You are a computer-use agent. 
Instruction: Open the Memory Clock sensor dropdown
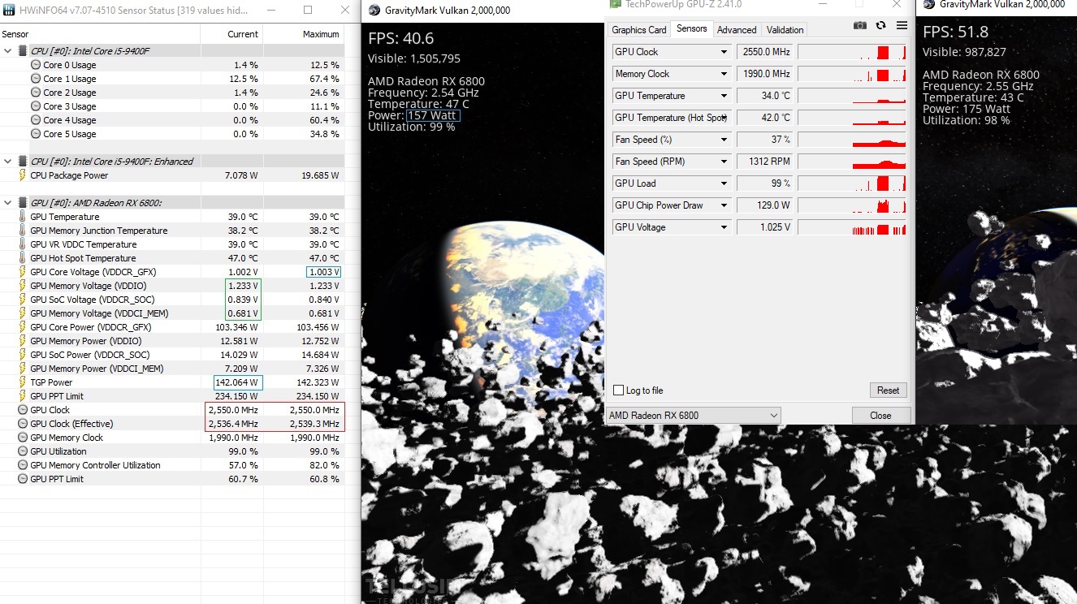pyautogui.click(x=724, y=74)
